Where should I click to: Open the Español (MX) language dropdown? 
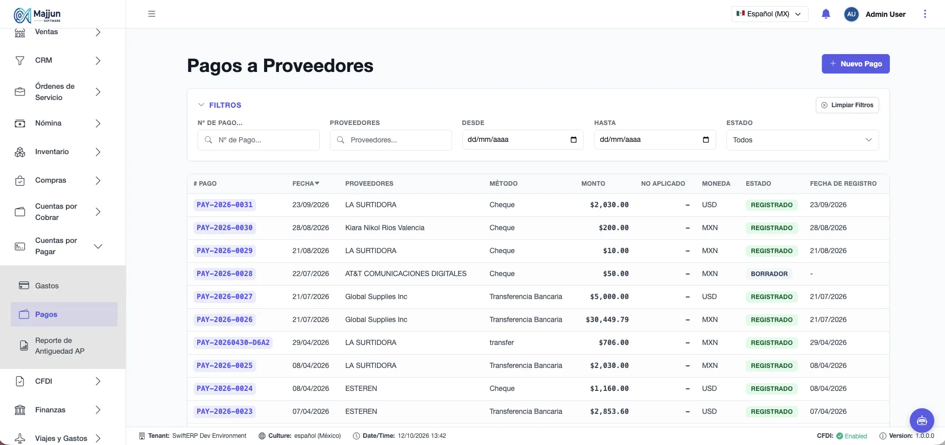click(x=770, y=14)
